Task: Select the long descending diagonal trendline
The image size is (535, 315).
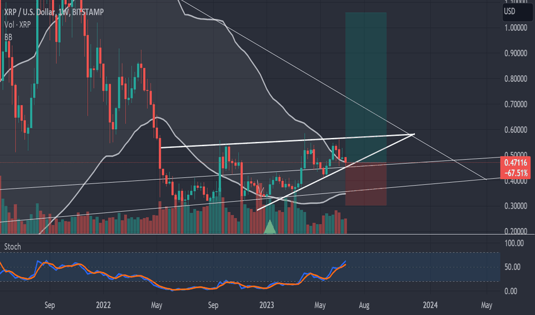Action: click(x=333, y=89)
